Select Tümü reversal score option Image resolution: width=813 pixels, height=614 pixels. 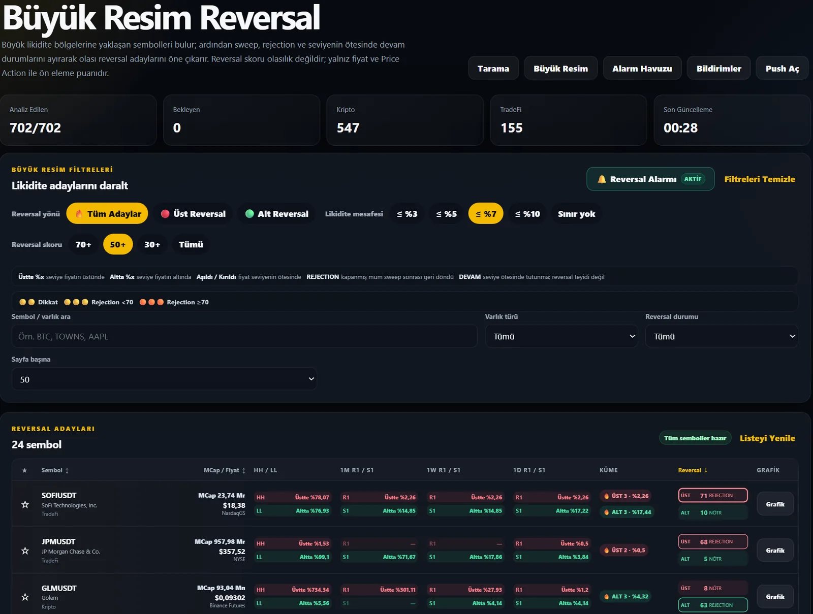point(191,244)
